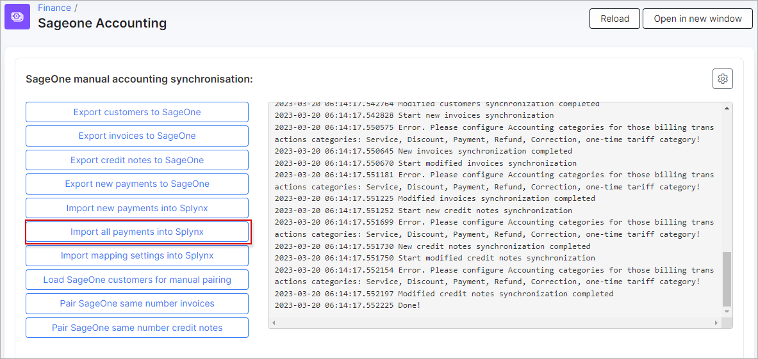Select Import new payments into Splynx
The width and height of the screenshot is (758, 359).
click(x=137, y=208)
